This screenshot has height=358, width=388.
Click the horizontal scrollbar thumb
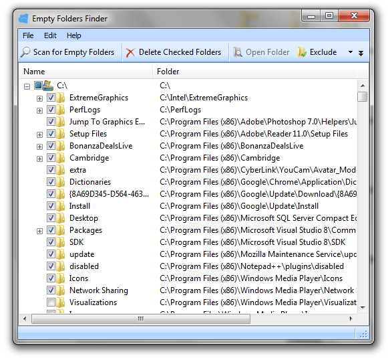141,319
